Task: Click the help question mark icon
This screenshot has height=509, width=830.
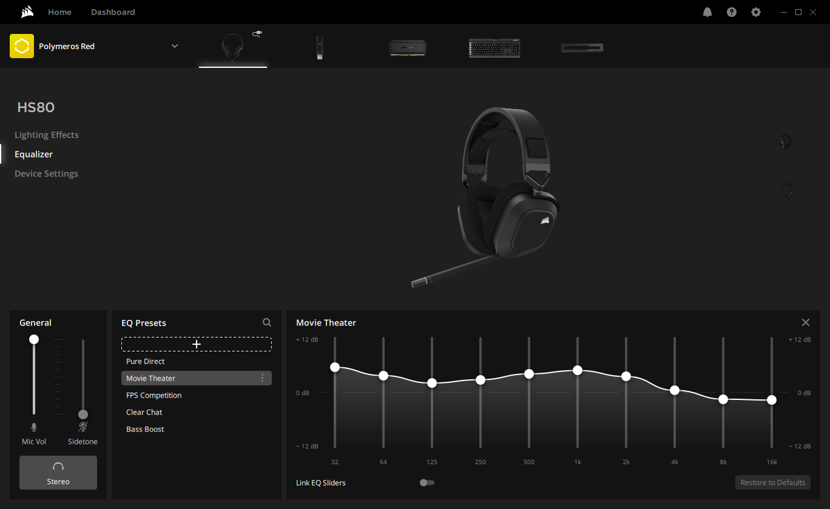Action: tap(732, 12)
